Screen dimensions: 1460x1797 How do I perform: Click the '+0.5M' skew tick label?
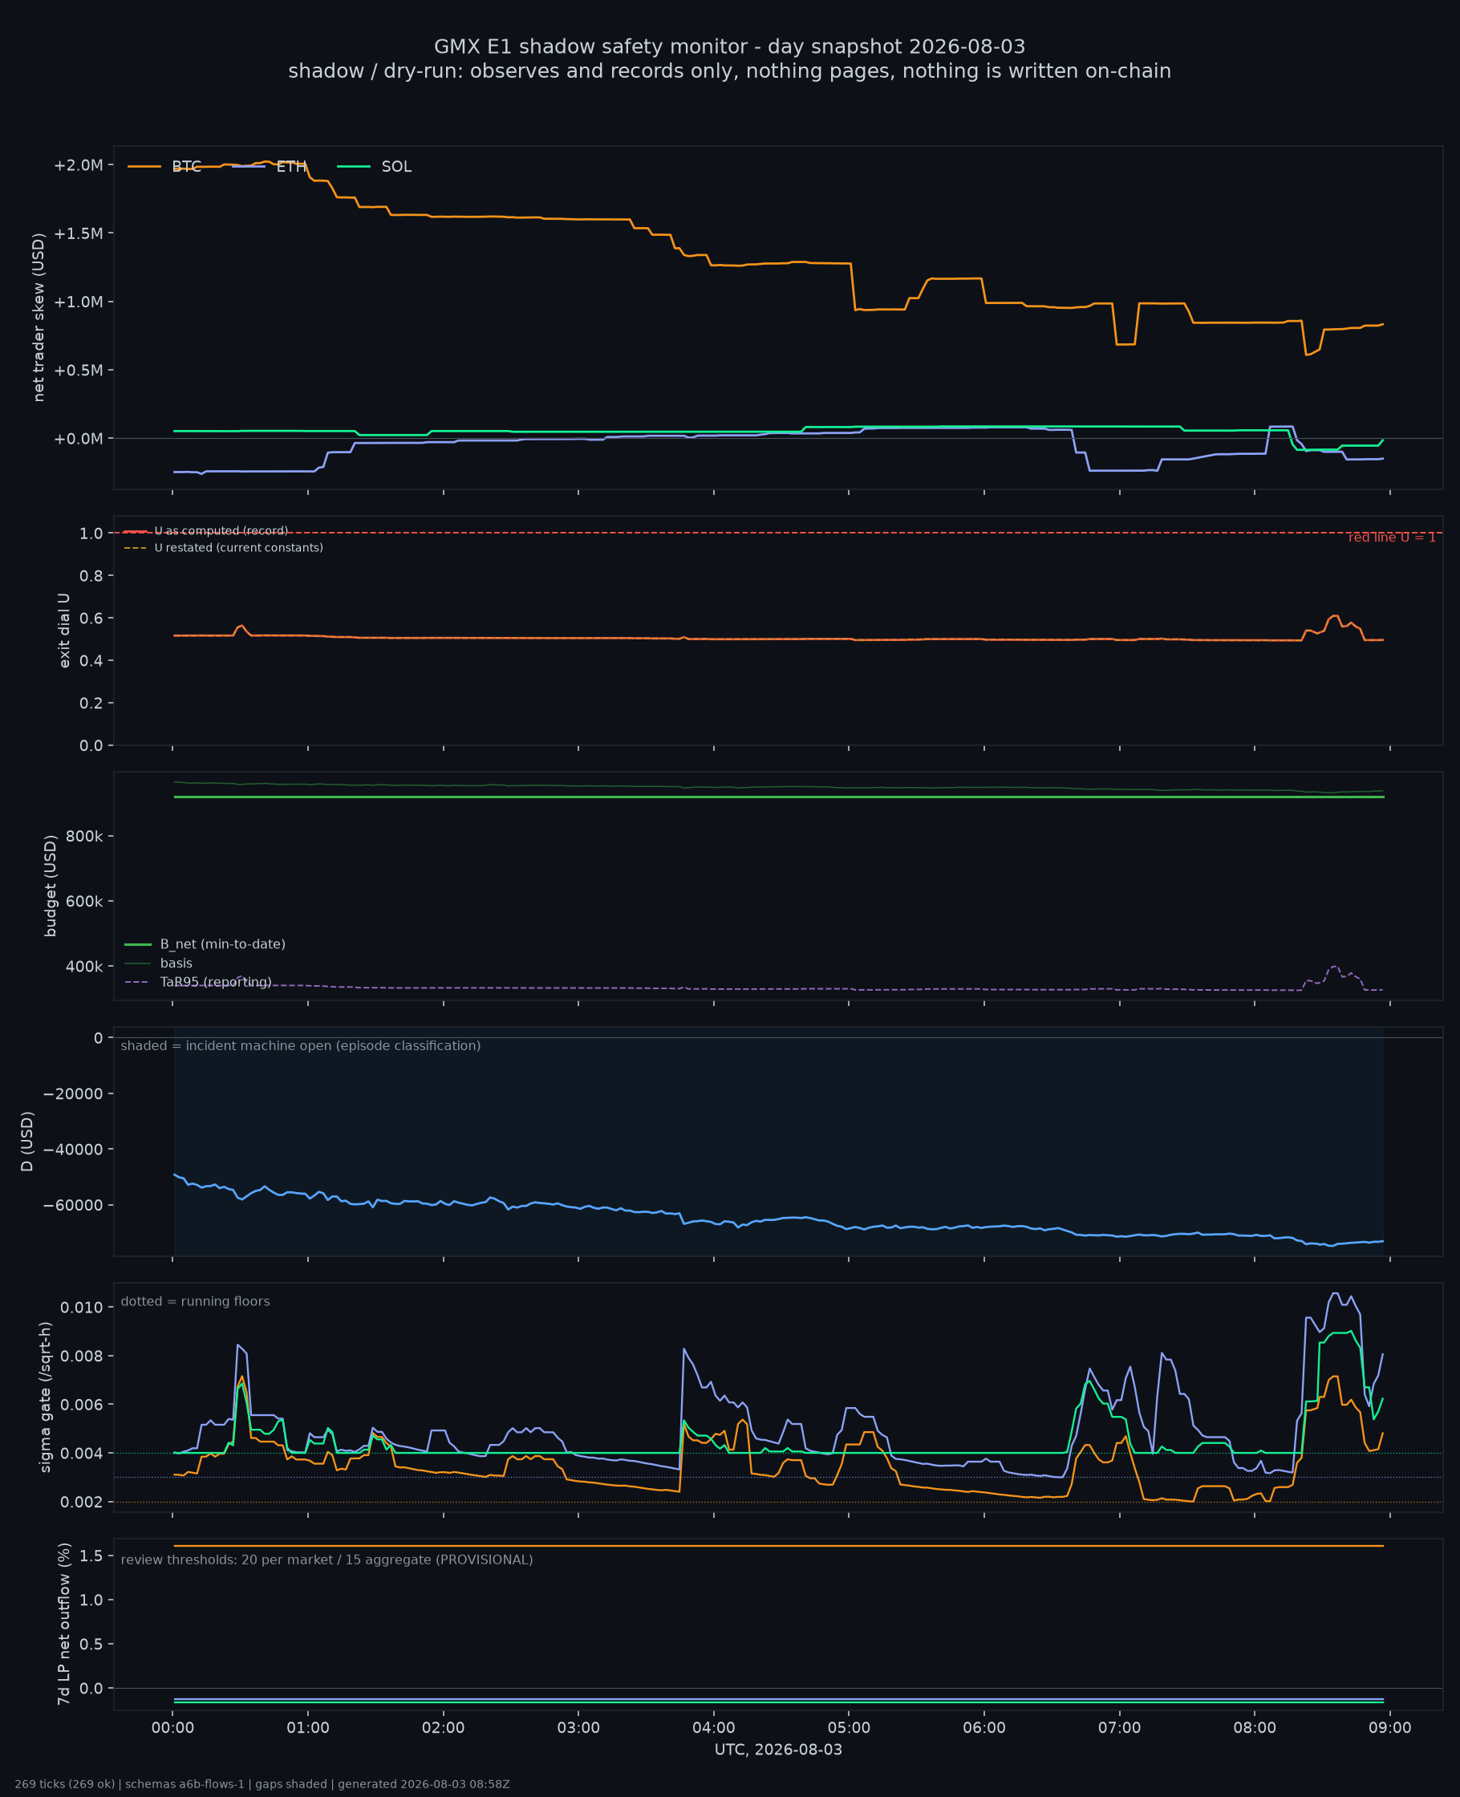coord(79,370)
